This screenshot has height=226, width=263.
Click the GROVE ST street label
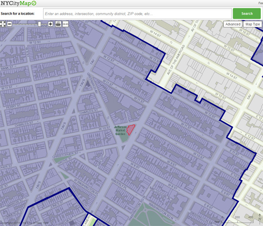click(65, 161)
